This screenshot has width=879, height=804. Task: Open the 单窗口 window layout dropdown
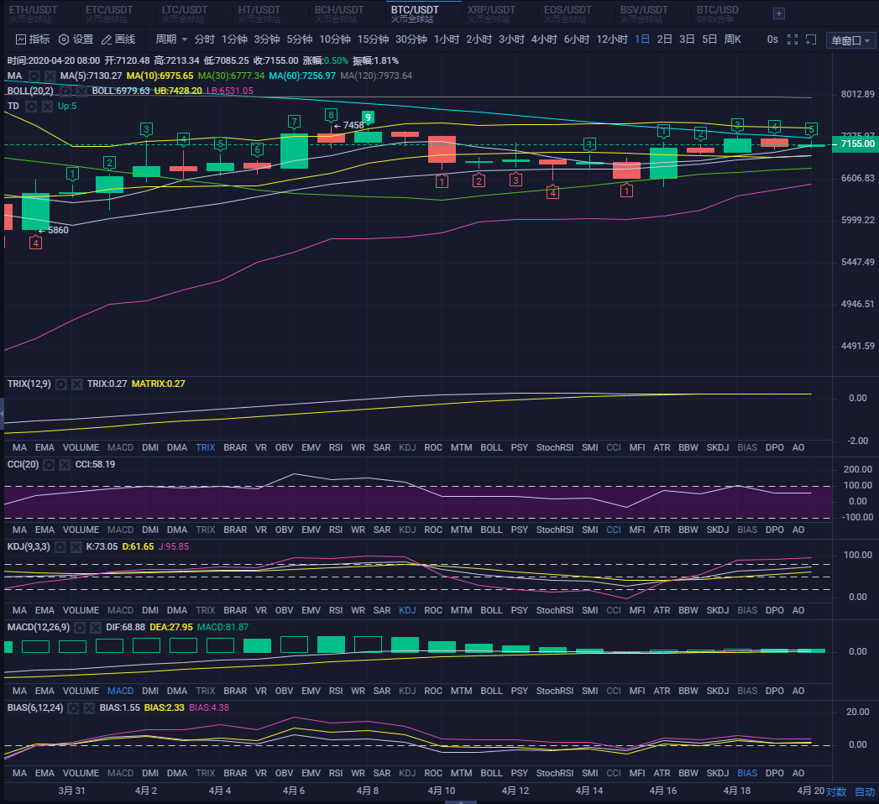850,41
